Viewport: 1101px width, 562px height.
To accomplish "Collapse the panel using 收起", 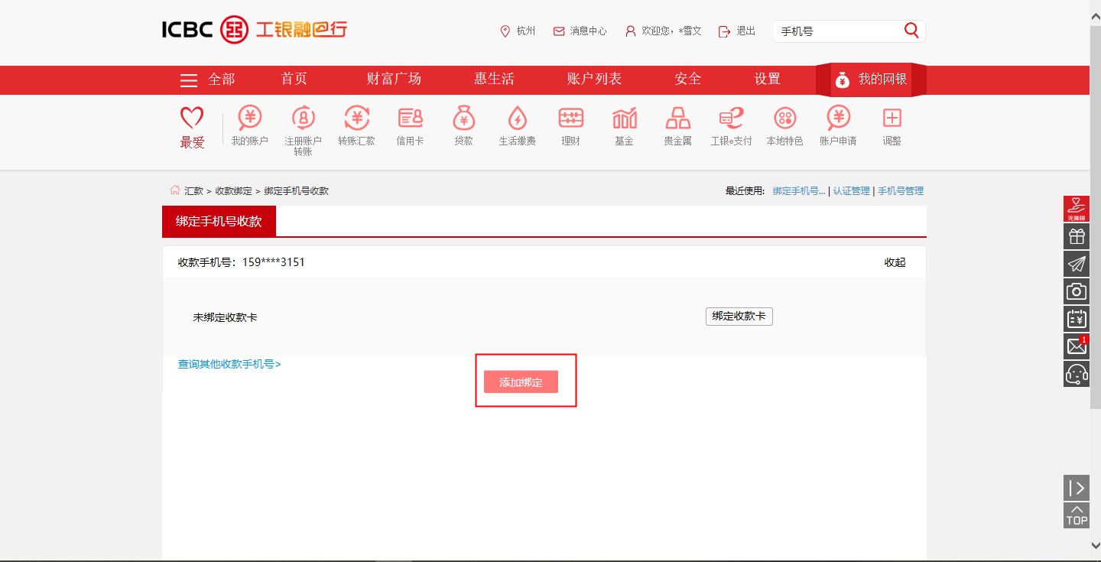I will (x=893, y=262).
